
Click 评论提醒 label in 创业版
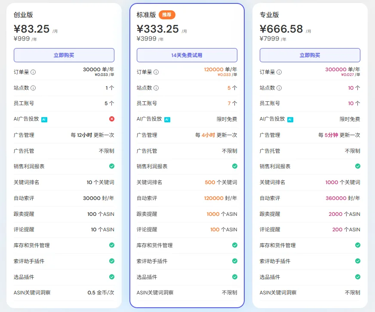[x=24, y=230]
